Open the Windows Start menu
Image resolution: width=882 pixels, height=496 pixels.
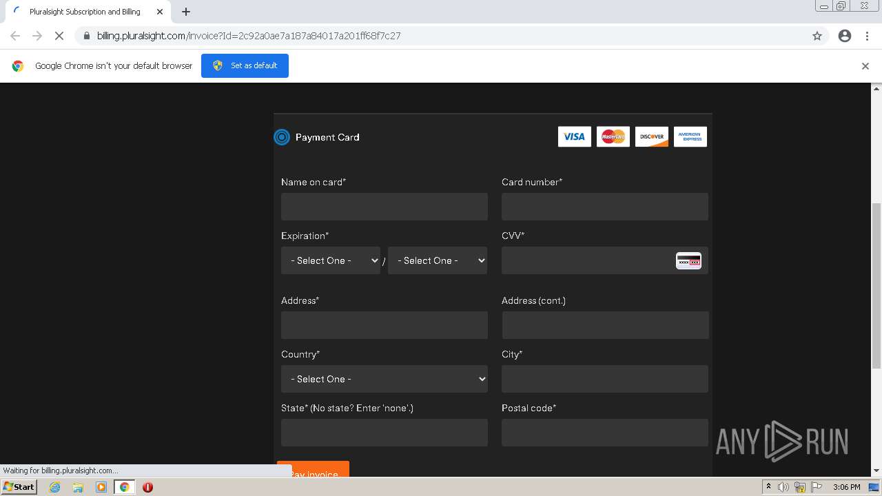(x=19, y=486)
